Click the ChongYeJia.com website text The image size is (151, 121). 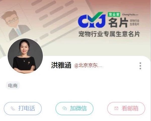(x=130, y=15)
